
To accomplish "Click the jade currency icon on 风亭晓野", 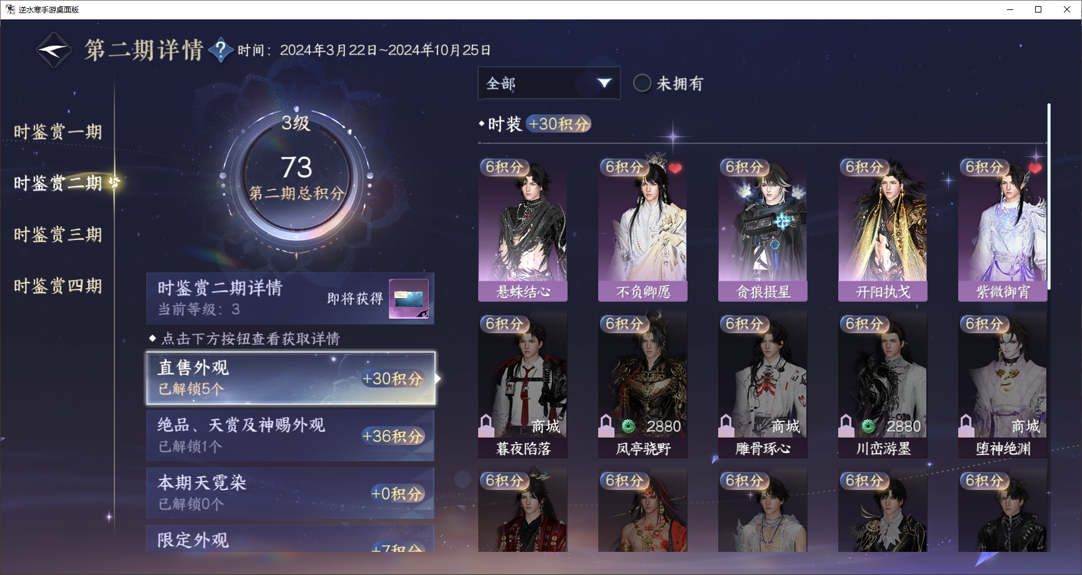I will pos(628,426).
